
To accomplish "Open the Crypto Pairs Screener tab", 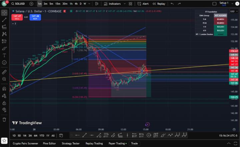I will point(25,143).
